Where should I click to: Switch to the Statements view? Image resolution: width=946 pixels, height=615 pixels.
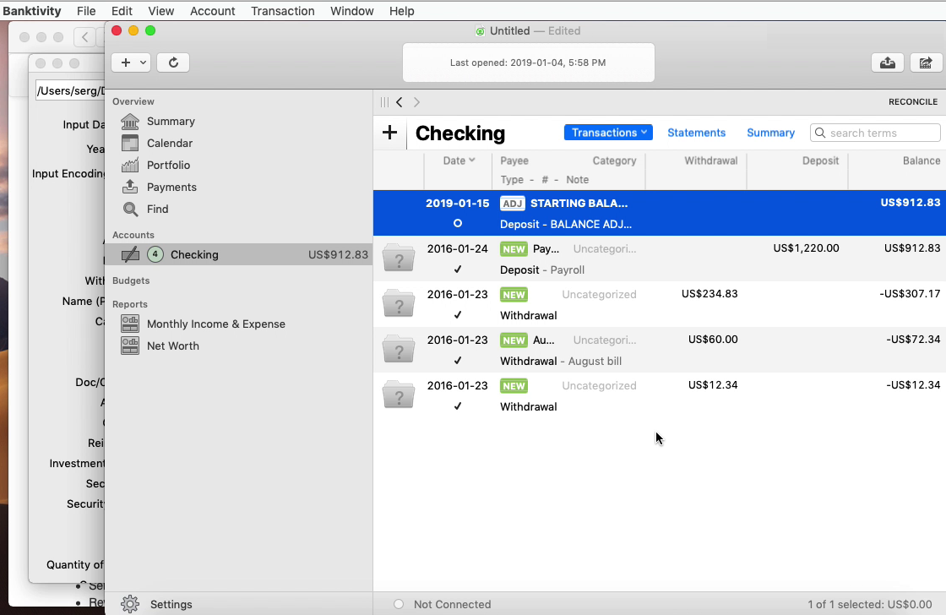[696, 133]
